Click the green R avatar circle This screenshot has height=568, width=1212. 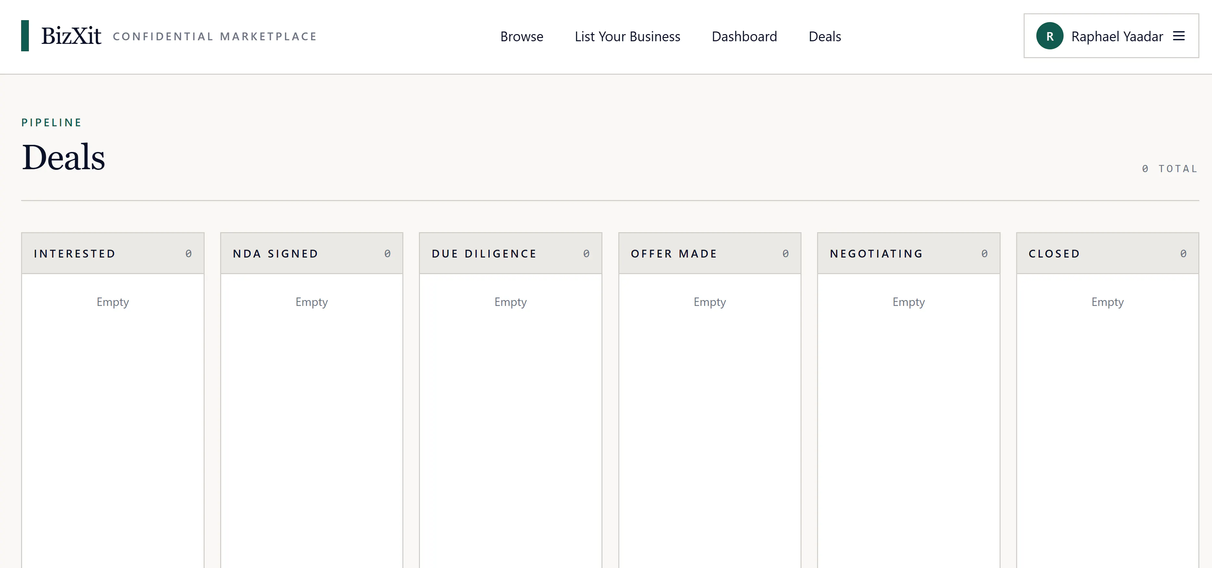(x=1050, y=36)
